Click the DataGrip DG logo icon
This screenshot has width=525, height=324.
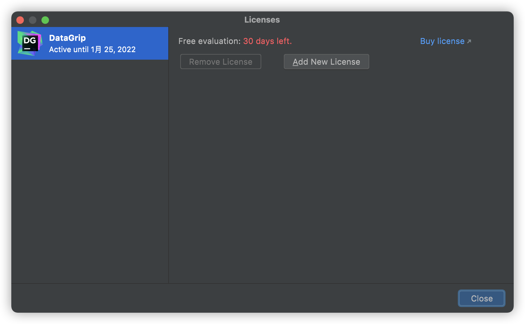(30, 43)
